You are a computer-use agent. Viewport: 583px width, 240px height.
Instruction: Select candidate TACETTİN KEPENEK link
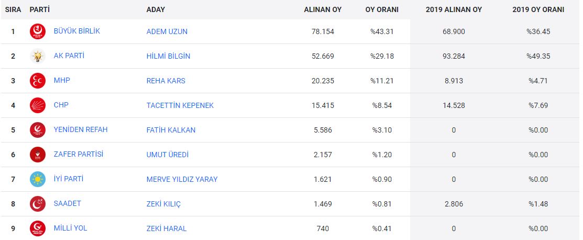point(180,105)
